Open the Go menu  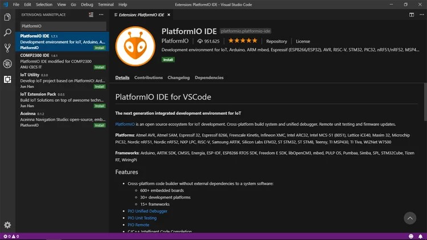tap(73, 5)
